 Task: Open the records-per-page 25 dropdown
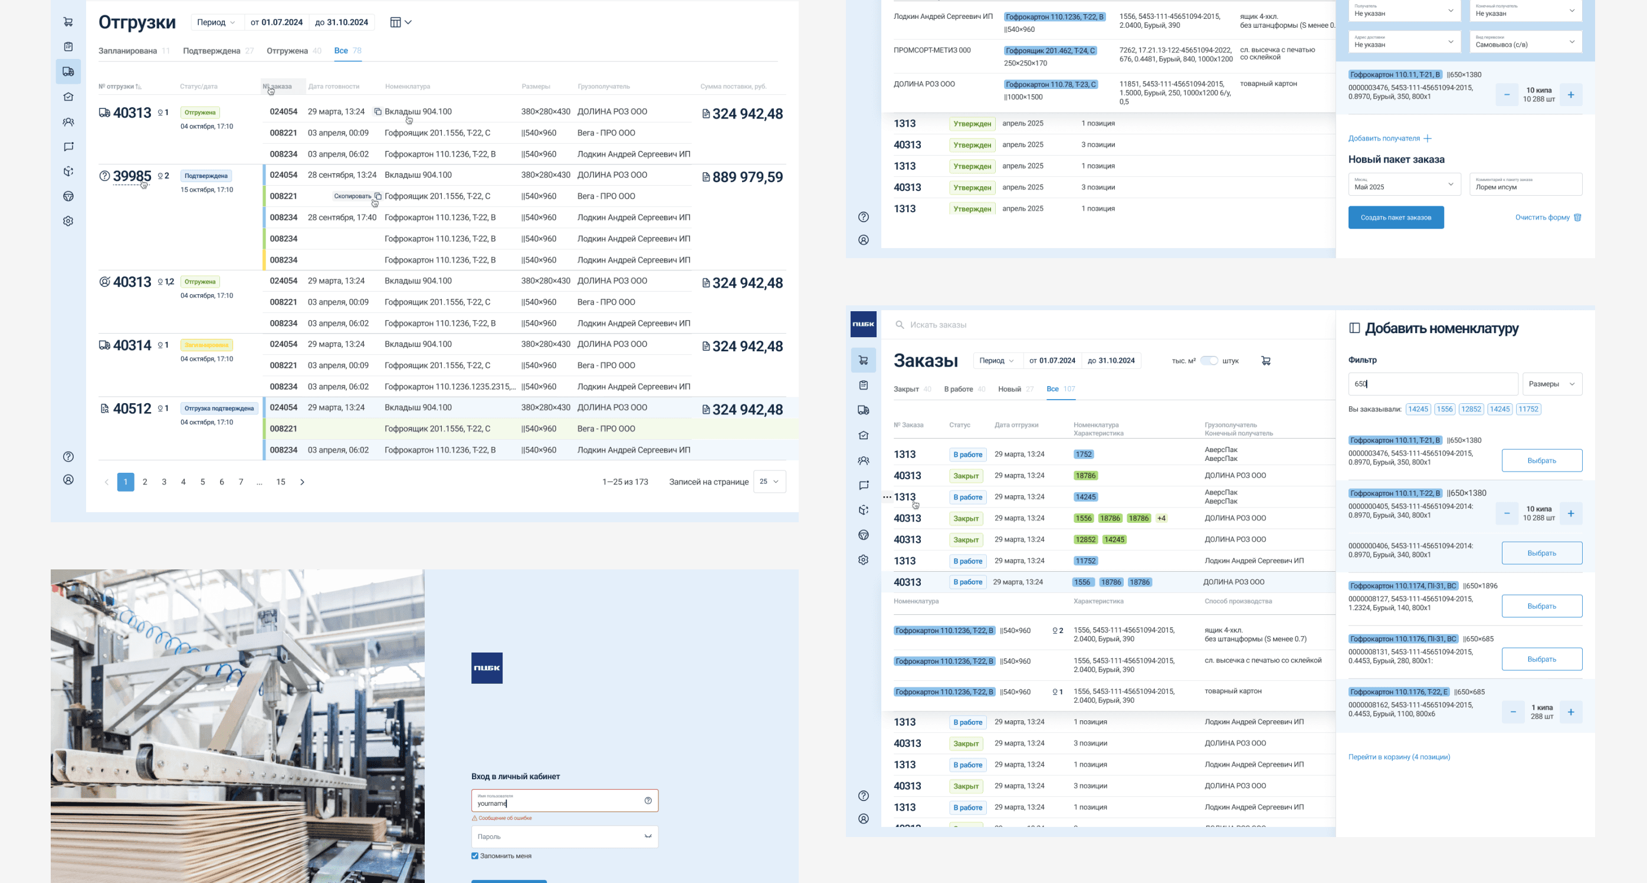click(x=769, y=482)
